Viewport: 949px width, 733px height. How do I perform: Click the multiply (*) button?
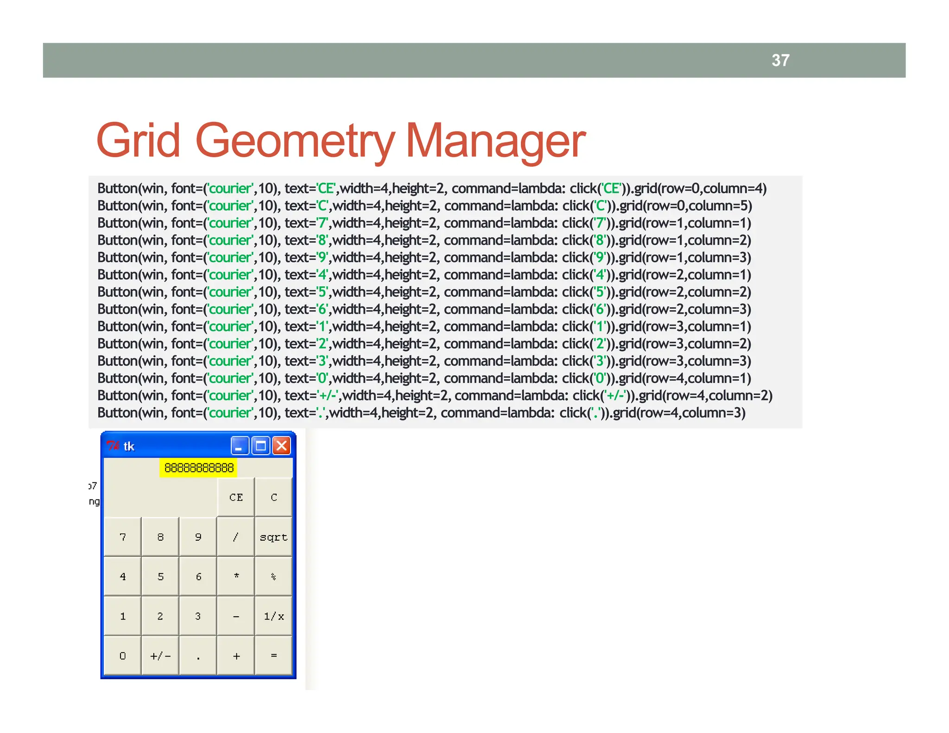[236, 576]
